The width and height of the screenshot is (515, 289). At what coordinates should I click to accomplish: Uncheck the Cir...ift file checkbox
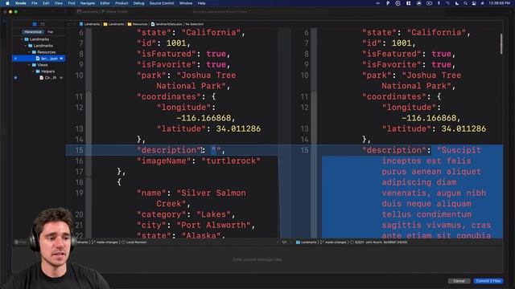coord(15,78)
